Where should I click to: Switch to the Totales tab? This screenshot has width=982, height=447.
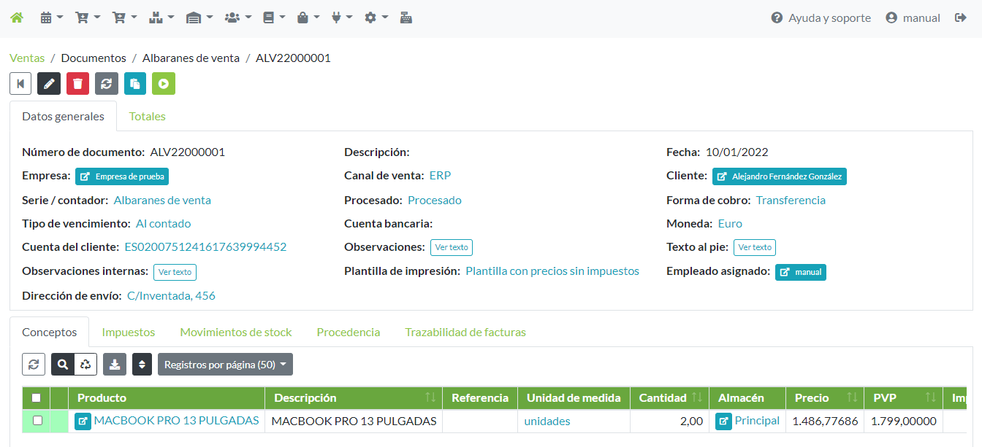click(147, 116)
